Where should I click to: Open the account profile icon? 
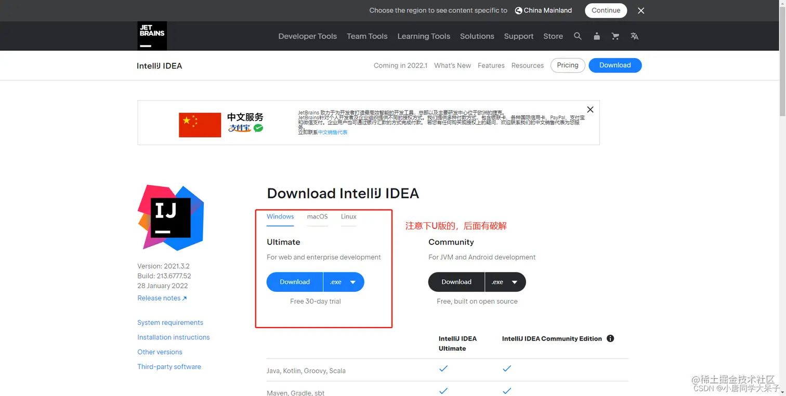pos(597,36)
